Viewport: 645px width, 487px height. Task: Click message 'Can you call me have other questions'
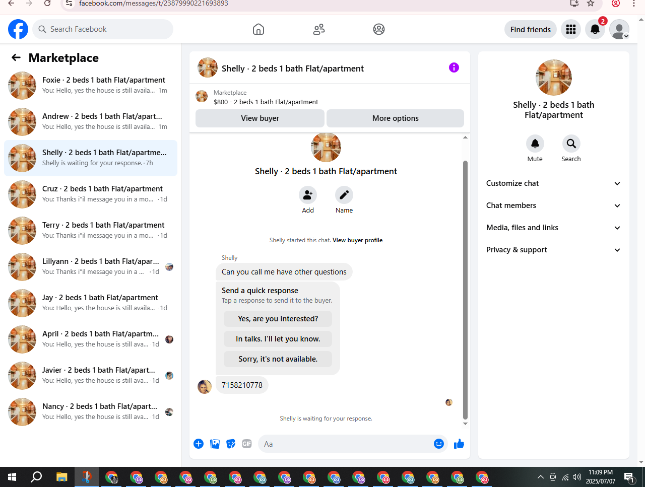[x=284, y=272]
